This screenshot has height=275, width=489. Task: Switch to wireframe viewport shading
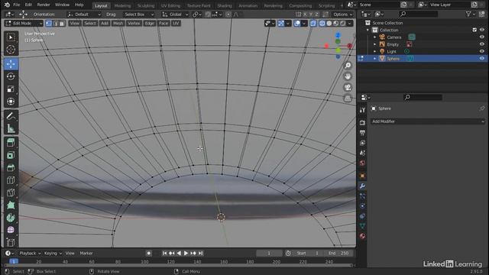[x=322, y=24]
